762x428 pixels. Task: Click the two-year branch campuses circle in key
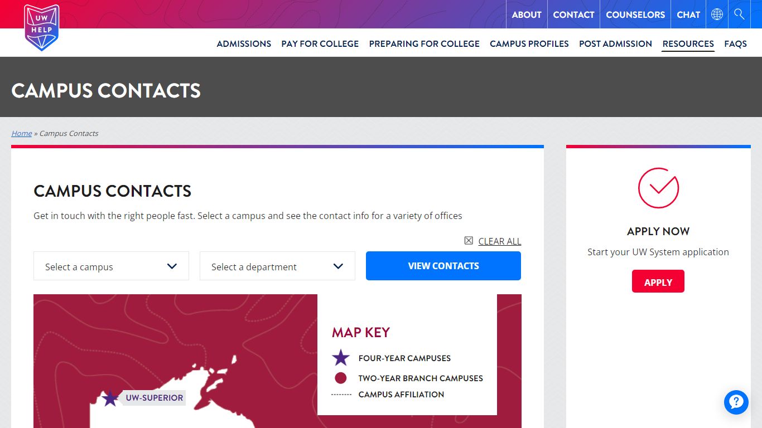pyautogui.click(x=341, y=378)
